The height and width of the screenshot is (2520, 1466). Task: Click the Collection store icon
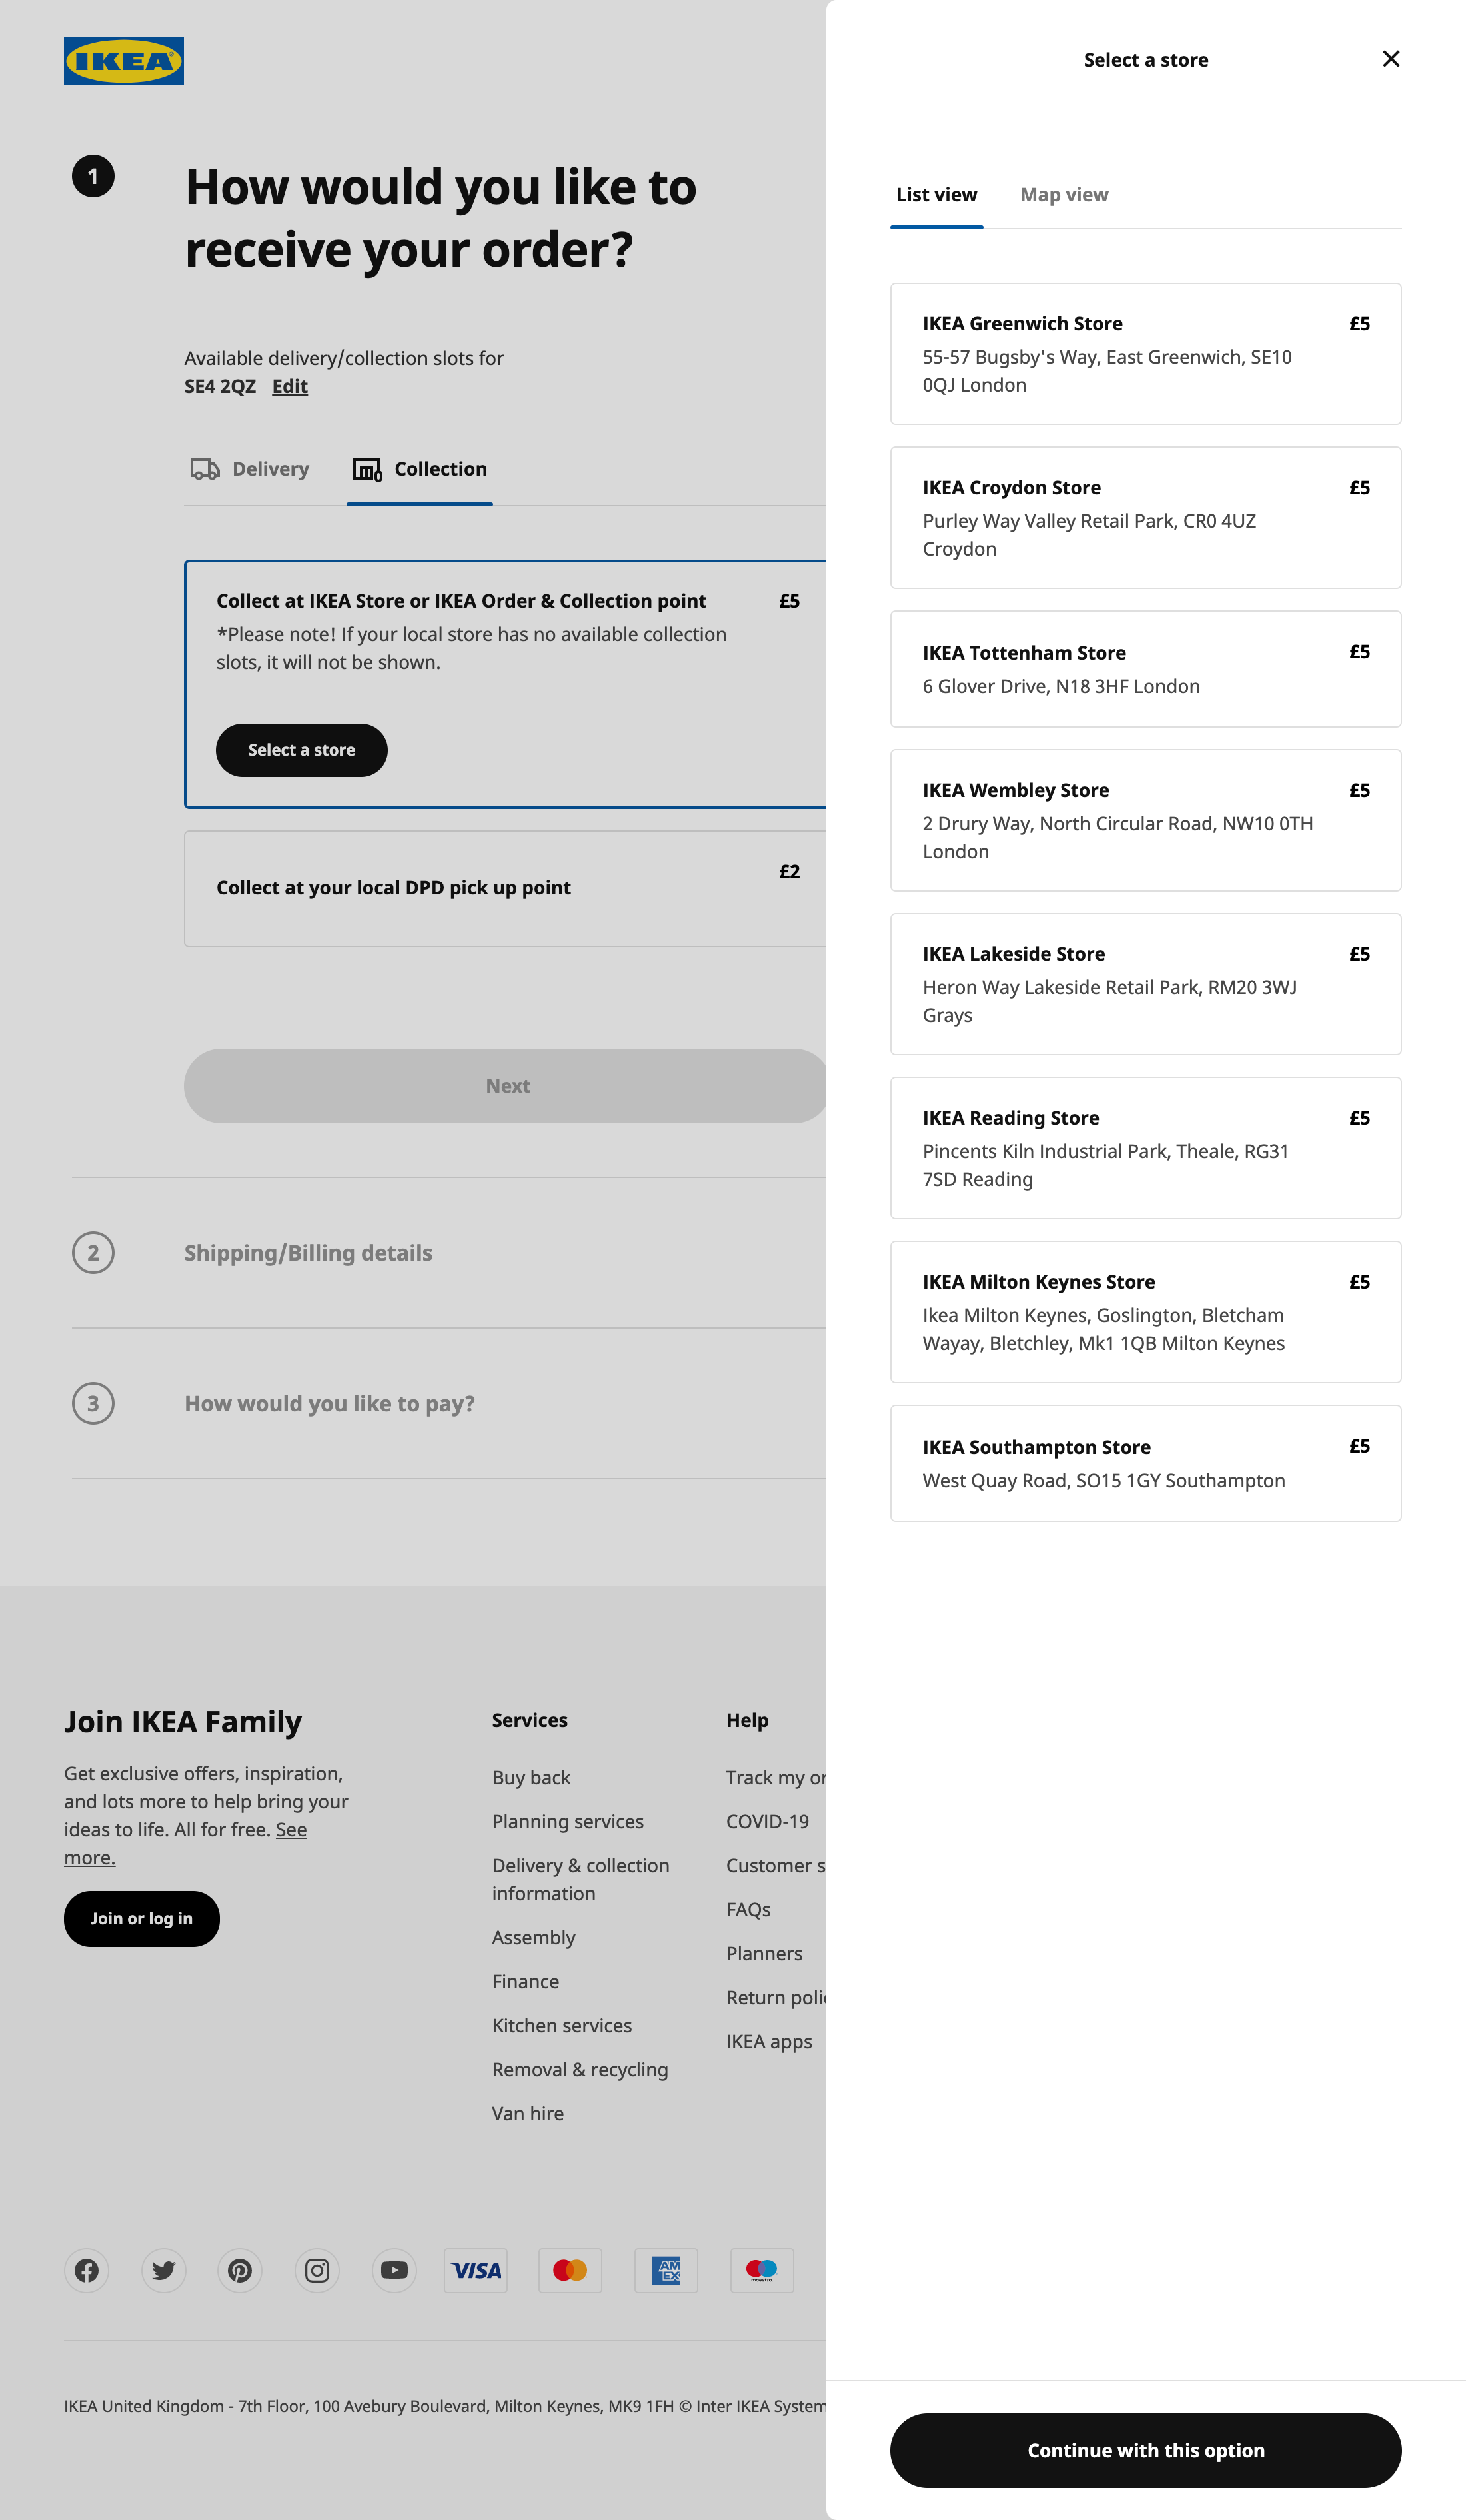click(x=367, y=469)
